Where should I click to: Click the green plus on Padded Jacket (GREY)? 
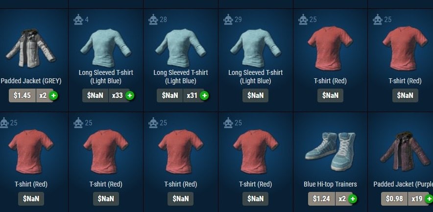pos(53,96)
